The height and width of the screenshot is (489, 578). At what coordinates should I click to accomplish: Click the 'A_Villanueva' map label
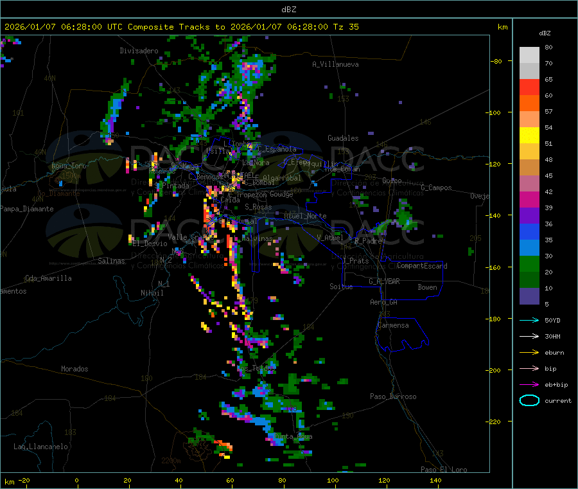coord(335,64)
